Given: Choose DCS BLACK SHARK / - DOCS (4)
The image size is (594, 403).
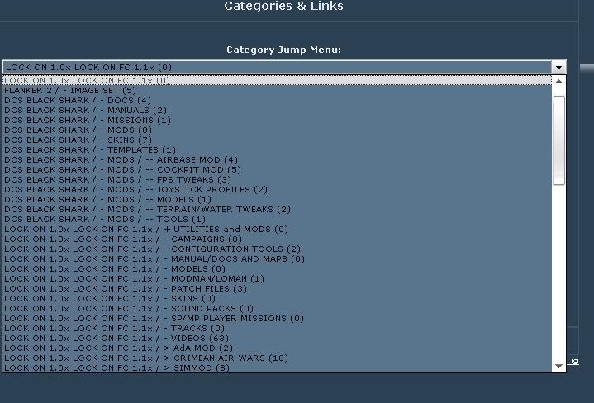Looking at the screenshot, I should [277, 101].
